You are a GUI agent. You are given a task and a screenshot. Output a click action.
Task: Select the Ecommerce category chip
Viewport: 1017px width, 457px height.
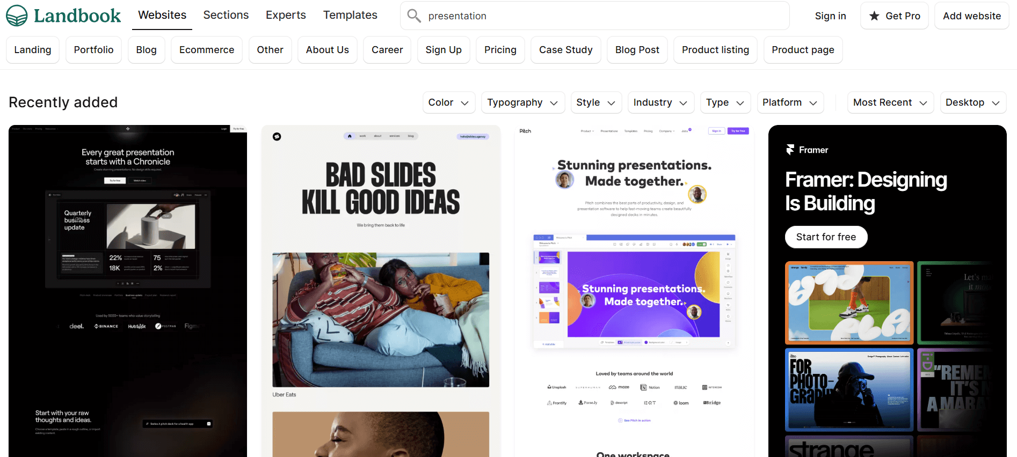[207, 50]
